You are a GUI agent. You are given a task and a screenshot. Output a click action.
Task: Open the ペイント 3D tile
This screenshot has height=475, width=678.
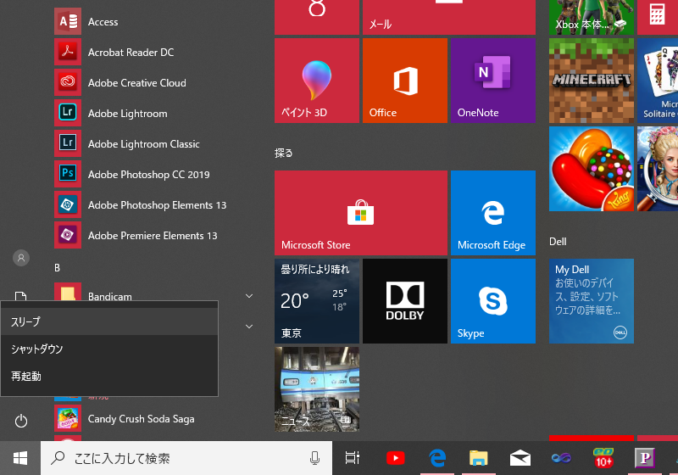317,81
